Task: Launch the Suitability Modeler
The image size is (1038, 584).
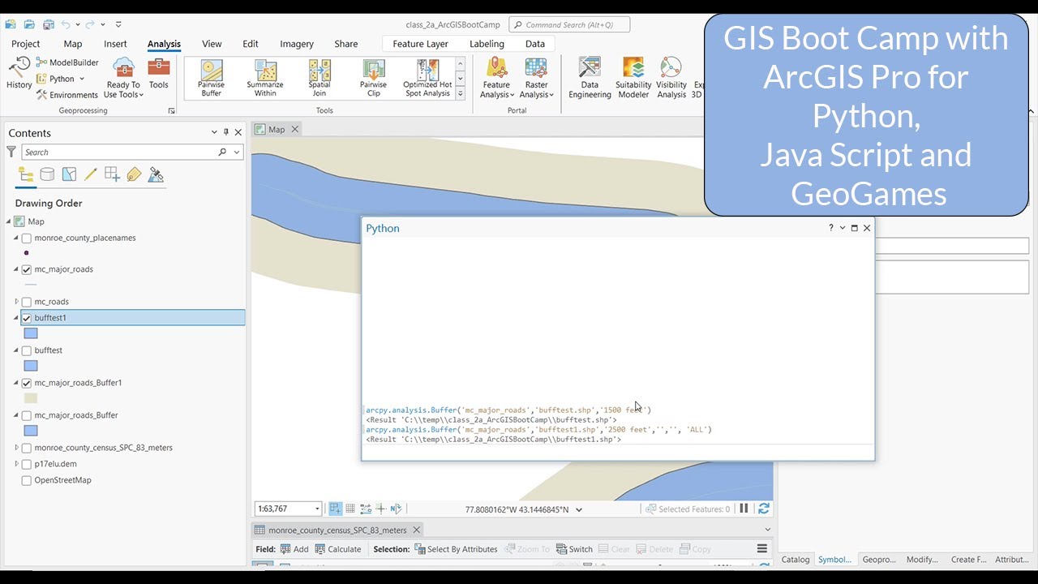Action: point(633,78)
